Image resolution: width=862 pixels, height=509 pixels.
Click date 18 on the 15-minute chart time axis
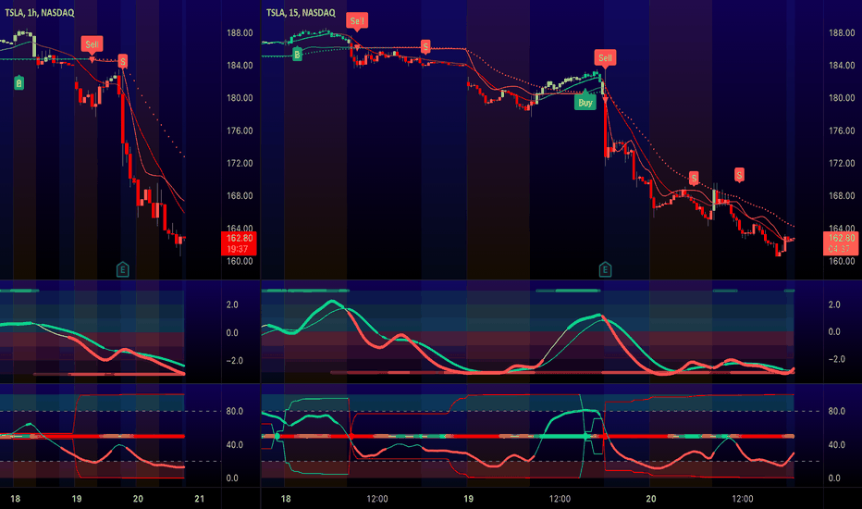click(285, 499)
